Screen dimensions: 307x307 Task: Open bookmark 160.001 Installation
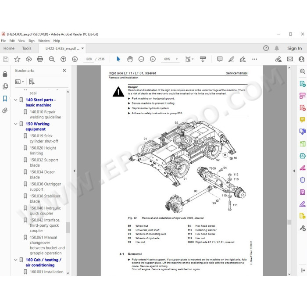[46, 272]
